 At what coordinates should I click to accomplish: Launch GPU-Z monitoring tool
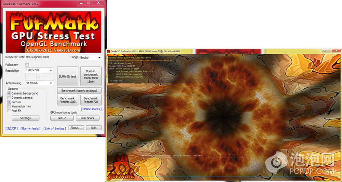coord(62,118)
